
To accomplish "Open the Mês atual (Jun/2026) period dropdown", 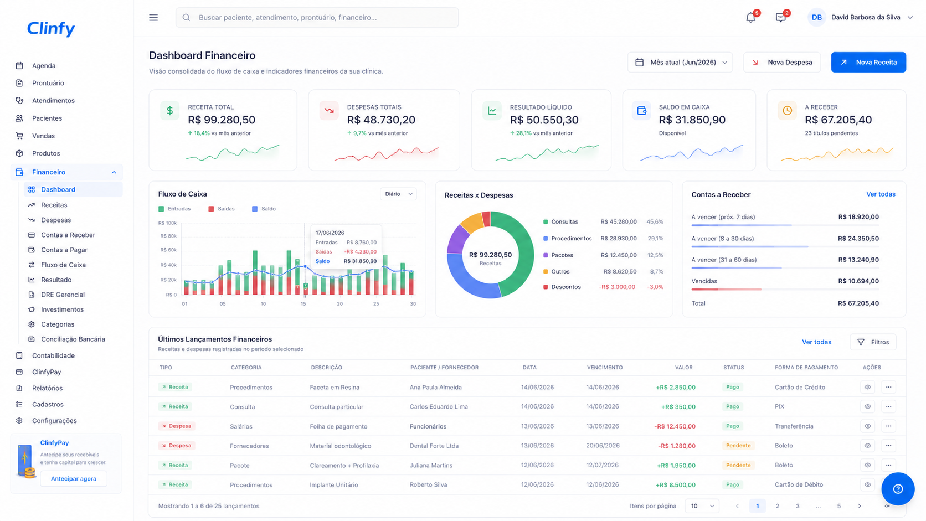I will [x=680, y=63].
